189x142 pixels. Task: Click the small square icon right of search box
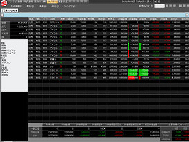click(167, 6)
